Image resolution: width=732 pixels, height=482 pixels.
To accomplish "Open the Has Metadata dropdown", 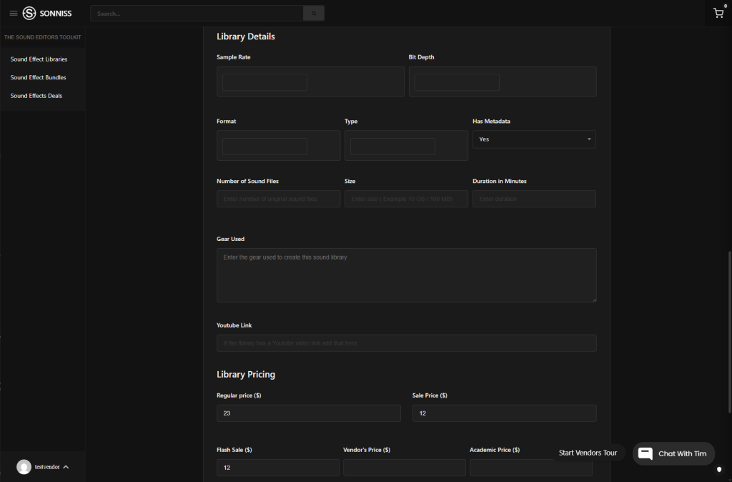I will (x=534, y=139).
